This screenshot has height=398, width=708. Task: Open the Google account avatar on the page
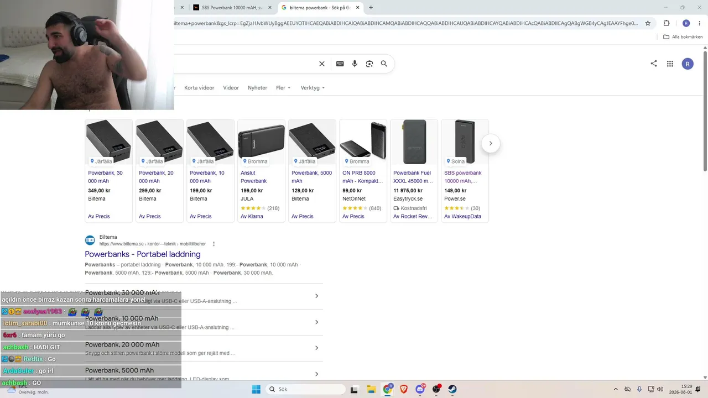(x=688, y=64)
